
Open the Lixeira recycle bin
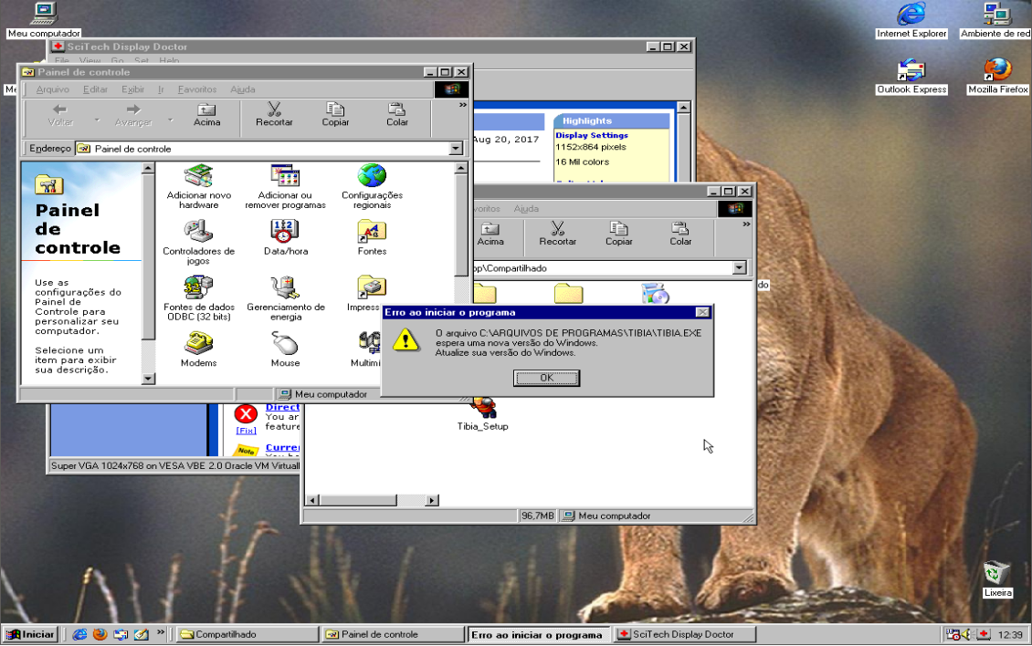pyautogui.click(x=997, y=573)
